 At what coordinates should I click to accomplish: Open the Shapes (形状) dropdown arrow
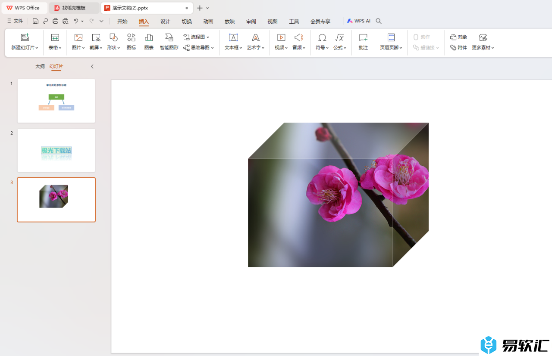pyautogui.click(x=119, y=48)
